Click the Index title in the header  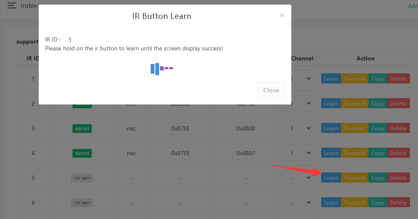pyautogui.click(x=29, y=6)
